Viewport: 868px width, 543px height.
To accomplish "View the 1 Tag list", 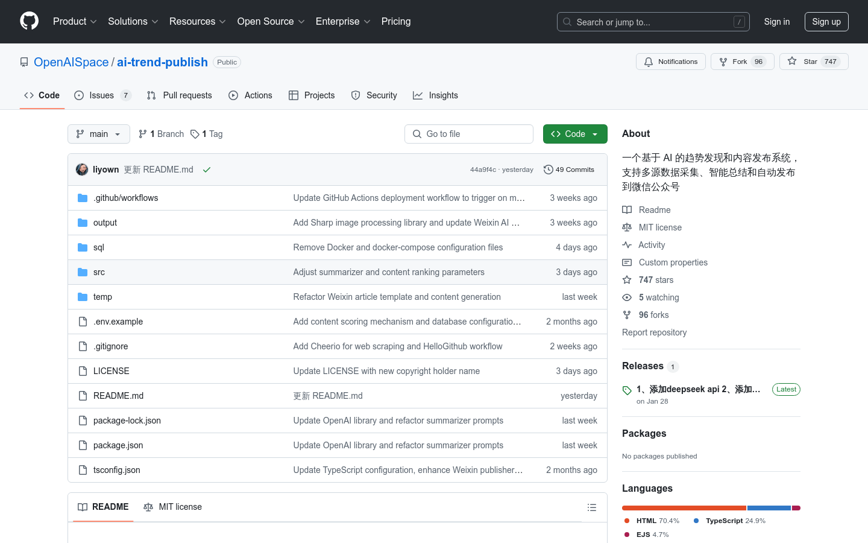I will (x=207, y=134).
